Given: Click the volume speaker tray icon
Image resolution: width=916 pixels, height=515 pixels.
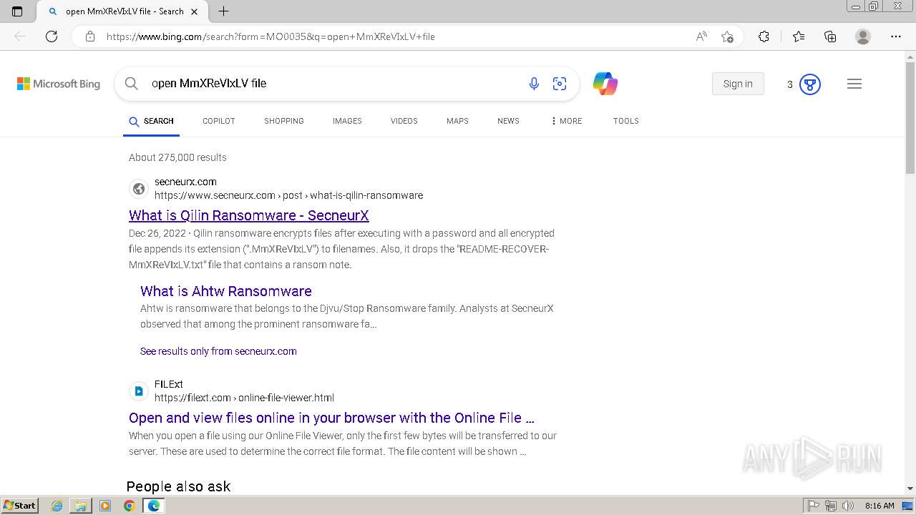Looking at the screenshot, I should pos(848,506).
